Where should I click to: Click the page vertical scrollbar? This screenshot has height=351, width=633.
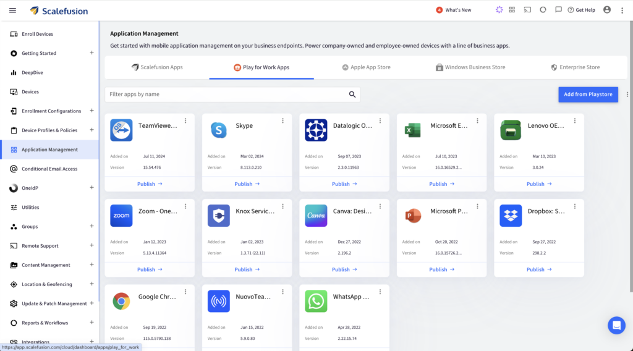coord(631,158)
